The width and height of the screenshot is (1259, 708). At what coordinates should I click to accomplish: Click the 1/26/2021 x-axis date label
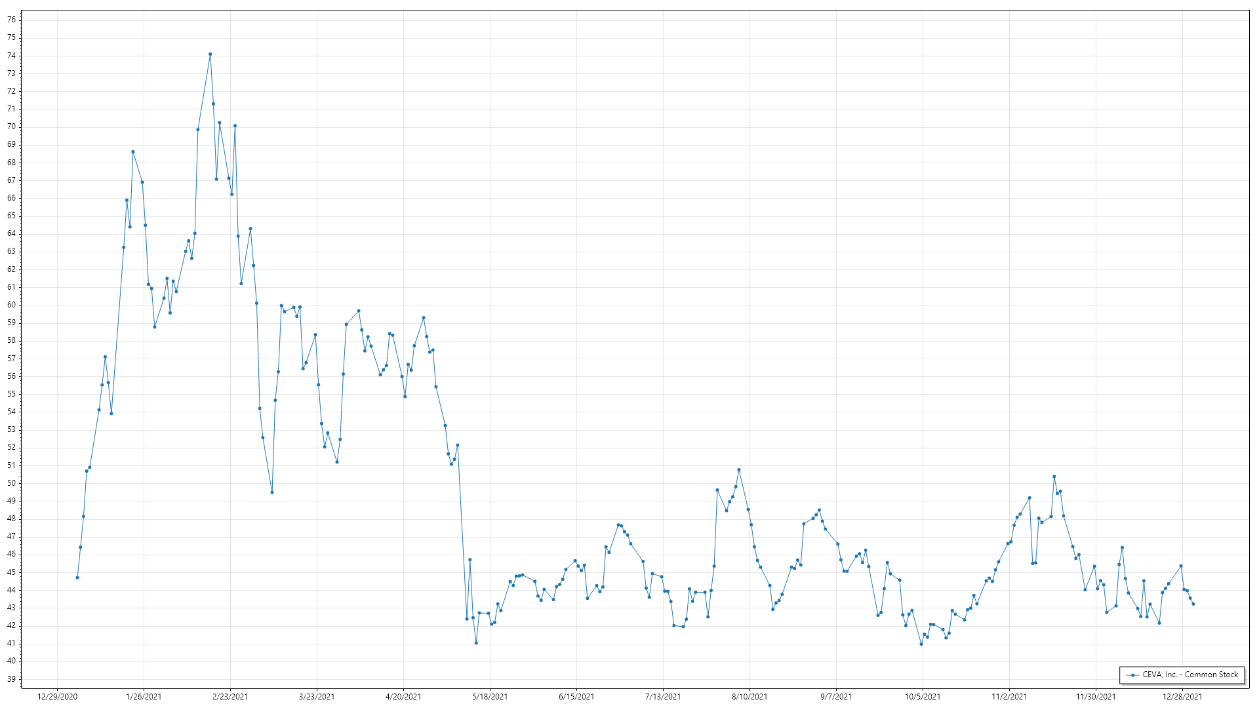click(x=144, y=697)
